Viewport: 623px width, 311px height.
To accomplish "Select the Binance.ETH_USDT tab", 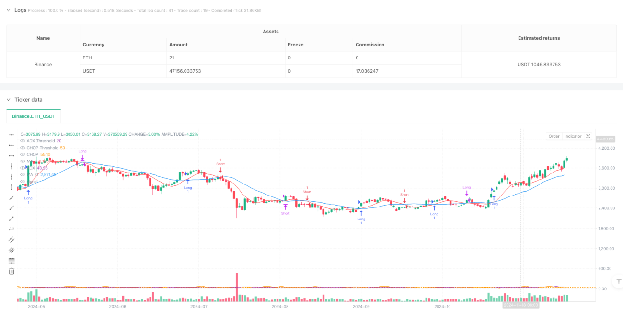I will [x=34, y=116].
